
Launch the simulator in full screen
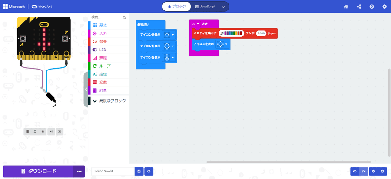coord(60,131)
